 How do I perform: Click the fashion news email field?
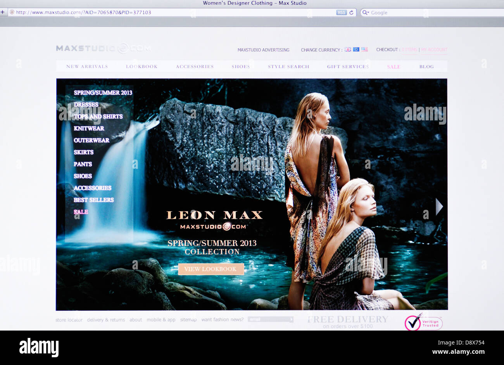268,320
